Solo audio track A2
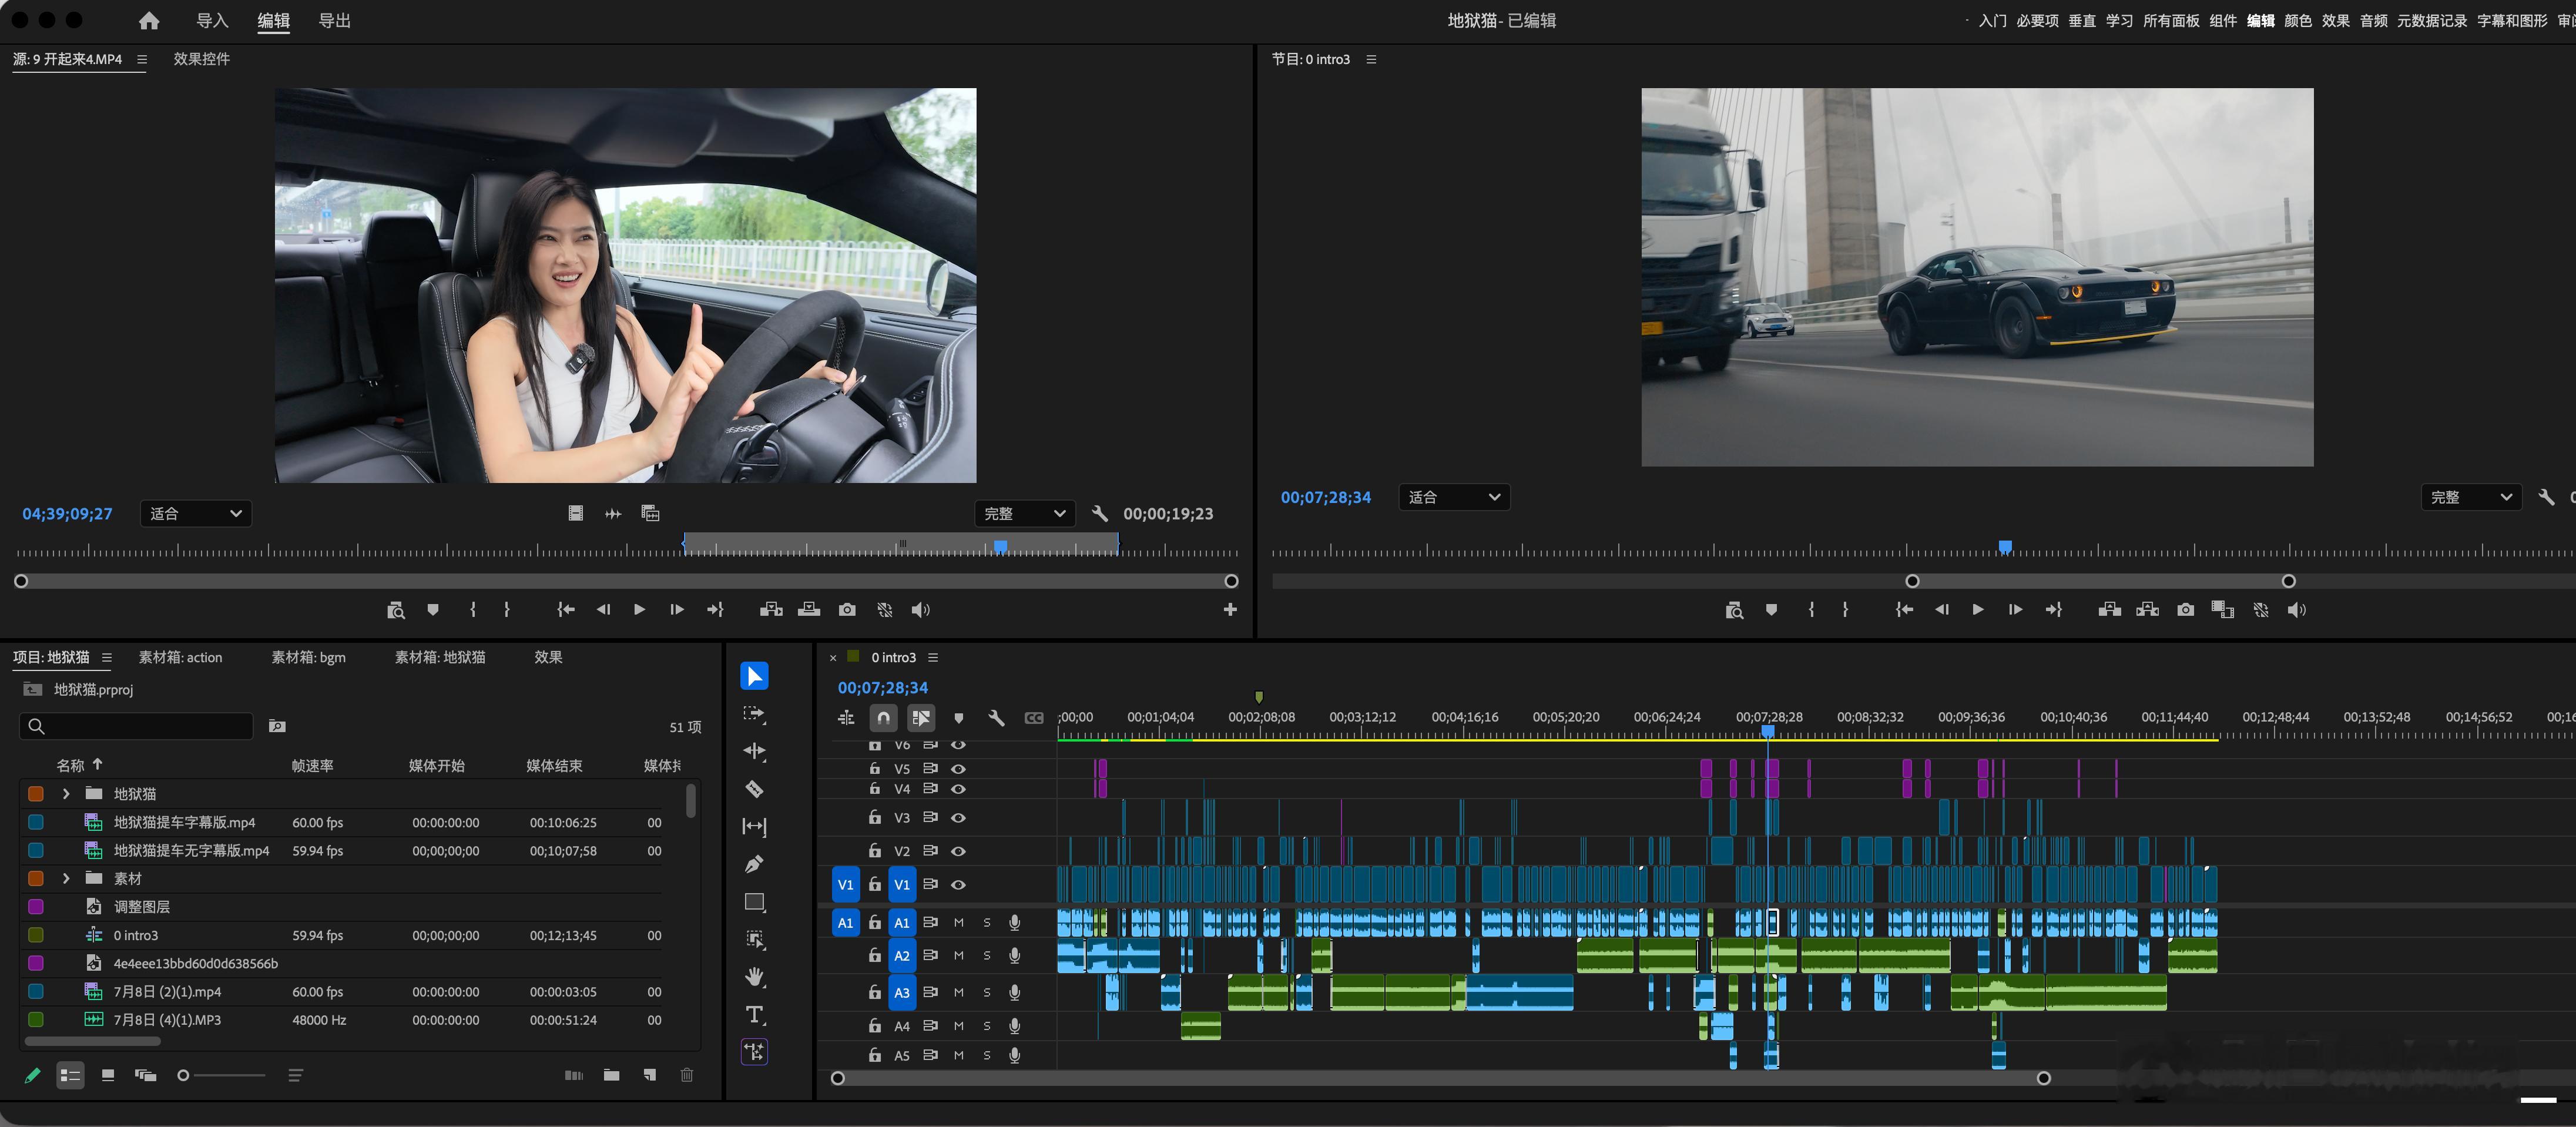 pyautogui.click(x=987, y=955)
